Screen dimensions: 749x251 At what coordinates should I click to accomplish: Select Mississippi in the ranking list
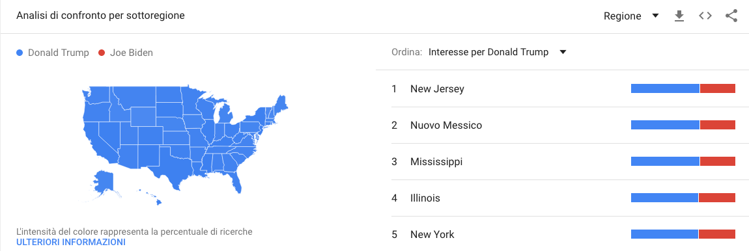(x=436, y=162)
